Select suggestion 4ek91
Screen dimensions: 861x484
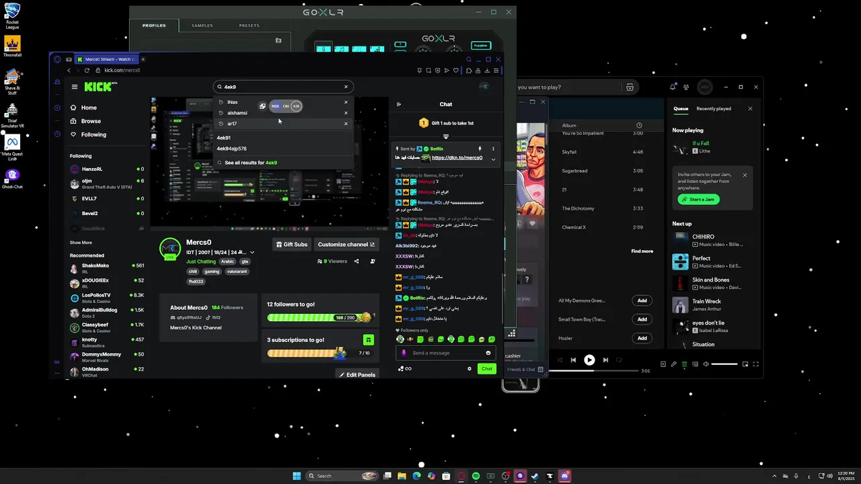pos(223,138)
